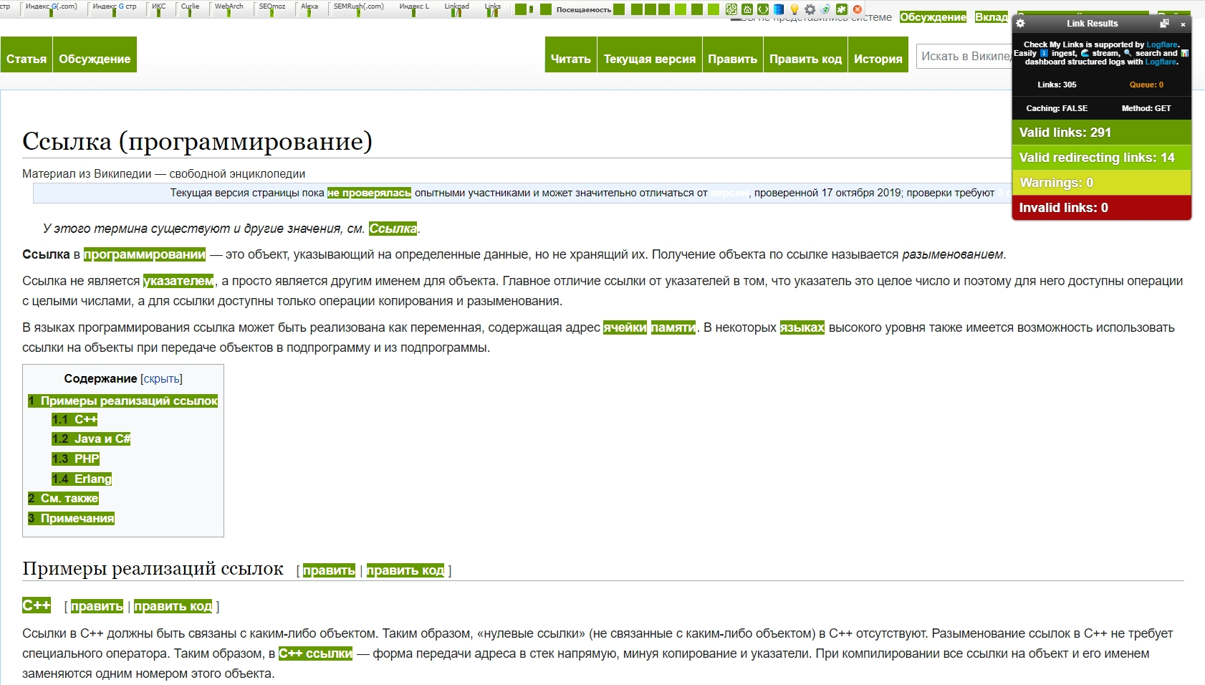Click the Linkpad toolbar item
The height and width of the screenshot is (685, 1205).
tap(456, 8)
